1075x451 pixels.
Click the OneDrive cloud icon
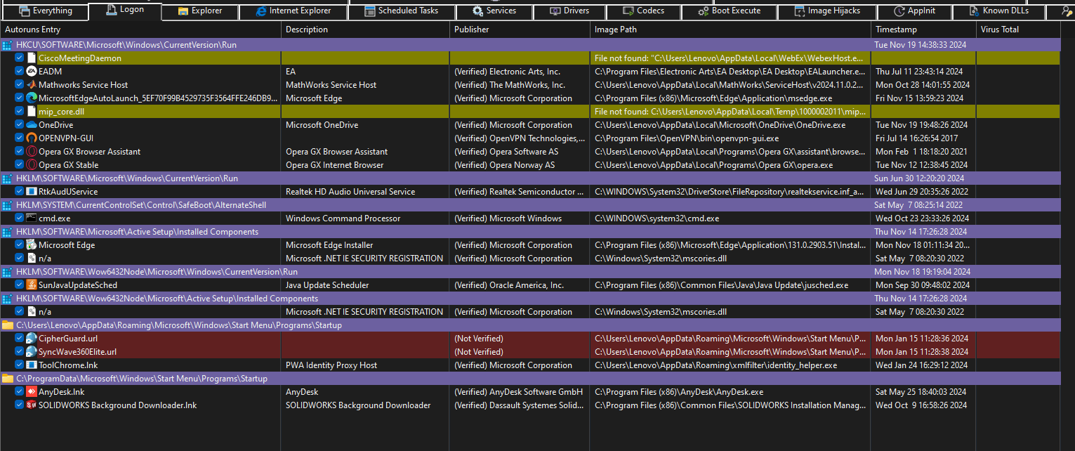pos(32,125)
